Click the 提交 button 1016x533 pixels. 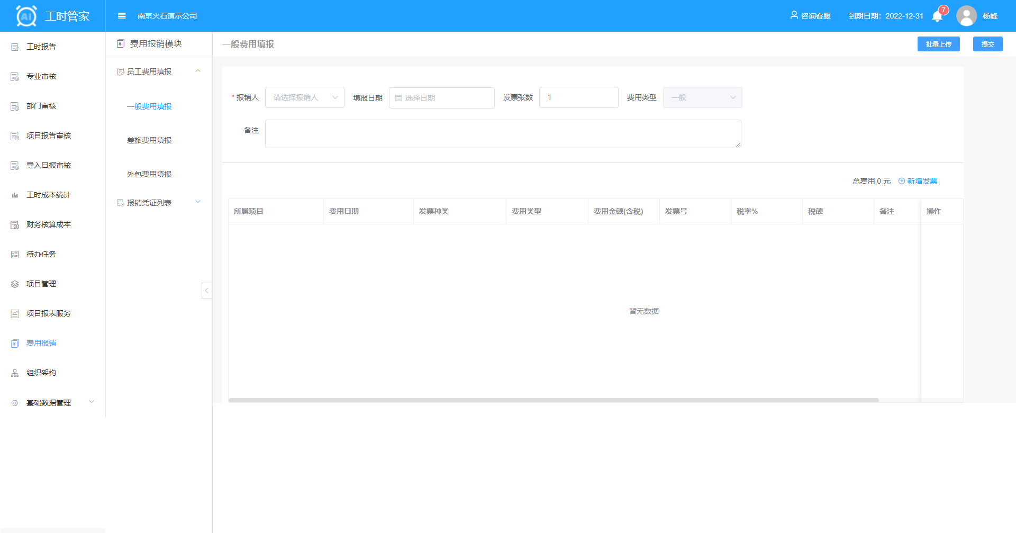coord(987,44)
